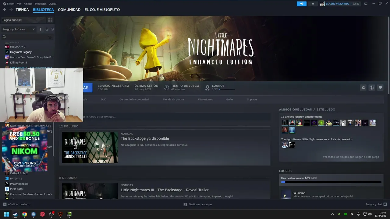Open the announcements megaphone button
Viewport: 390px width, 219px height.
tap(302, 4)
